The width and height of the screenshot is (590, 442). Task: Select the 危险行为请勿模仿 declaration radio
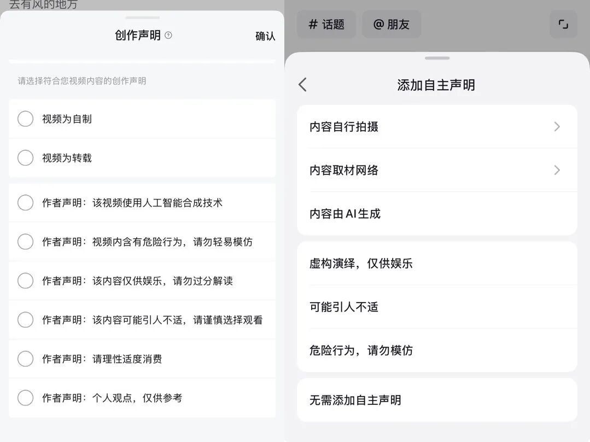(25, 241)
